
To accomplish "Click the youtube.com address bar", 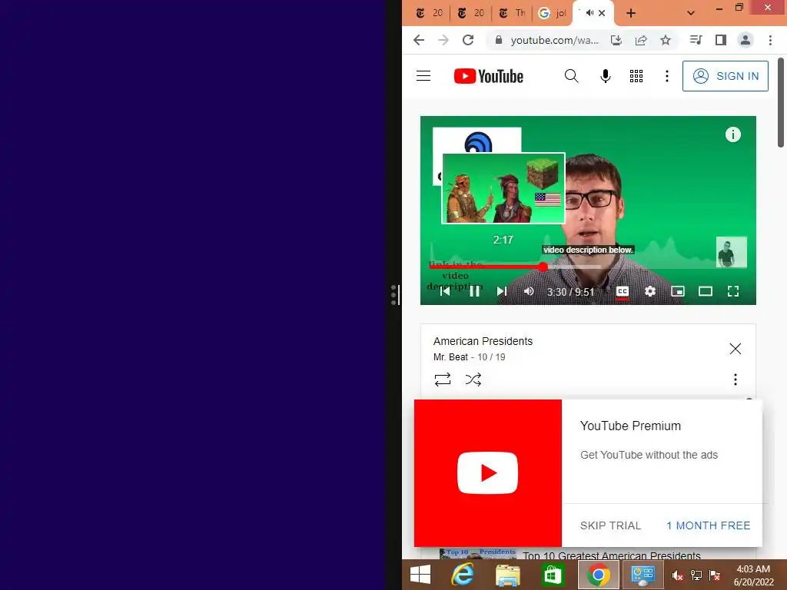I will coord(554,40).
